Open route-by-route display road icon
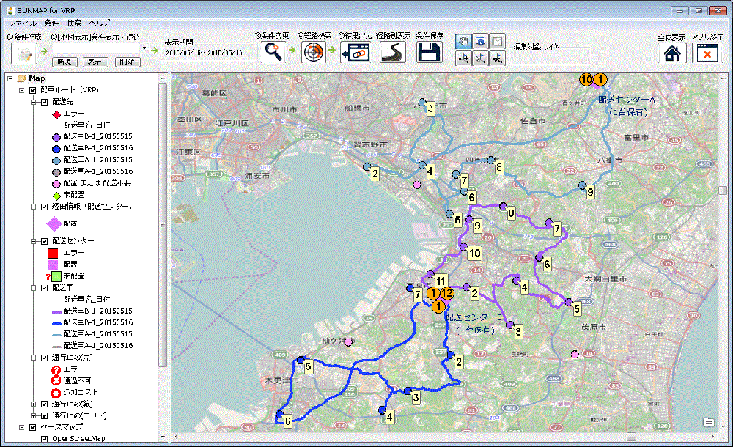 click(393, 53)
